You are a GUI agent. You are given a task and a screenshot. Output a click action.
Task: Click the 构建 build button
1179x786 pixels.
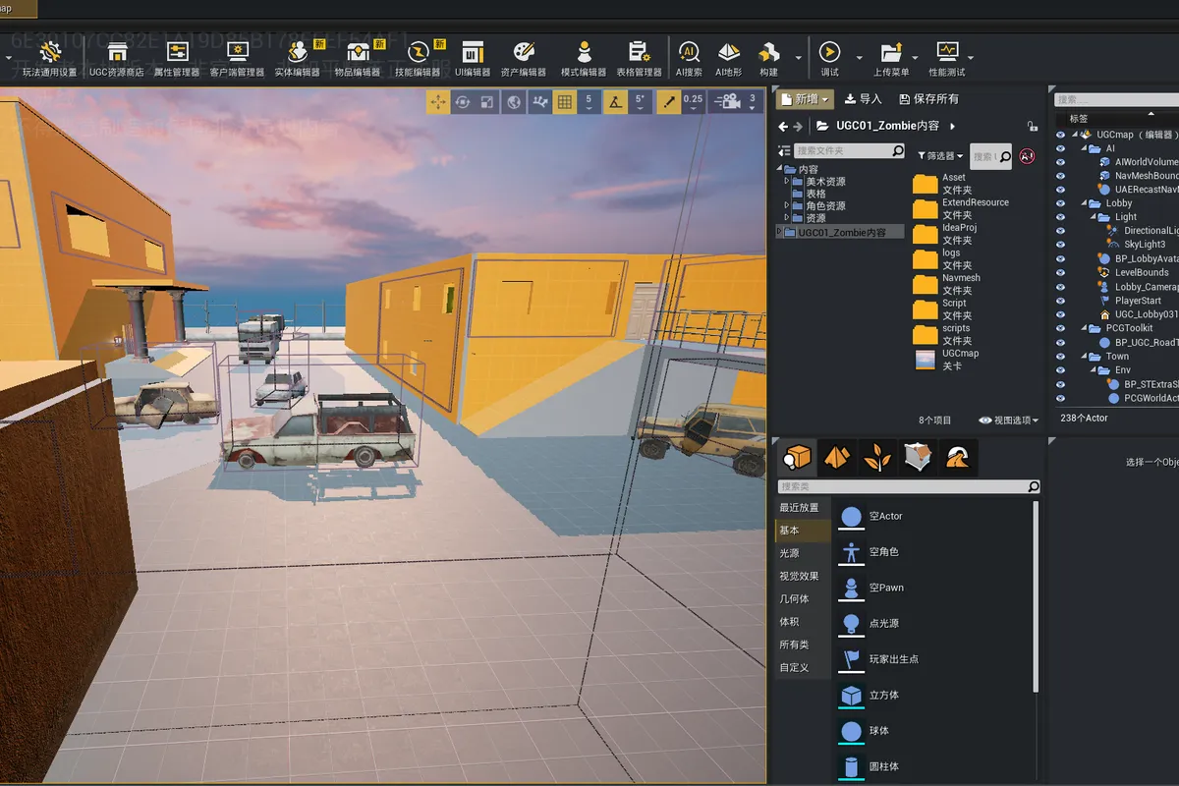click(769, 57)
